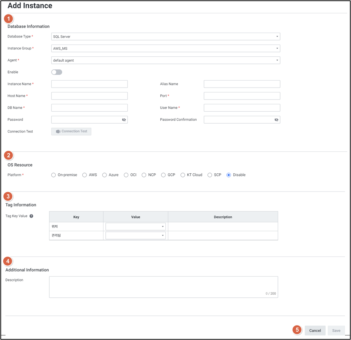Show password using the Password eye icon

click(124, 120)
